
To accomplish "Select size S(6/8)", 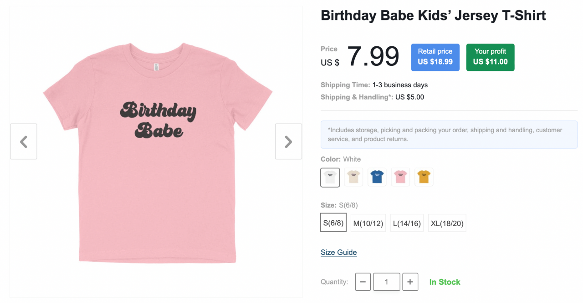I will click(x=333, y=223).
